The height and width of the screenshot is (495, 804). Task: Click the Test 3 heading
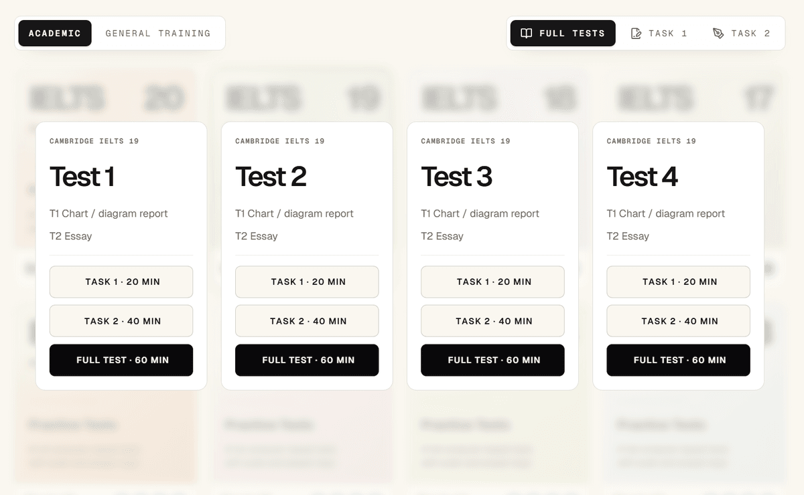point(457,177)
